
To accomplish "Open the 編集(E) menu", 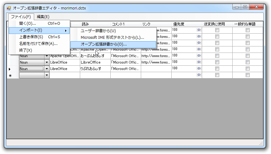I will 43,17.
